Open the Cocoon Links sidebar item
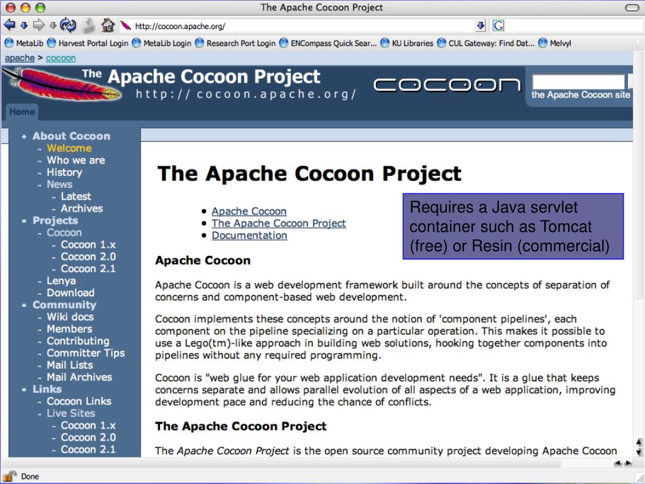This screenshot has height=484, width=645. click(79, 401)
